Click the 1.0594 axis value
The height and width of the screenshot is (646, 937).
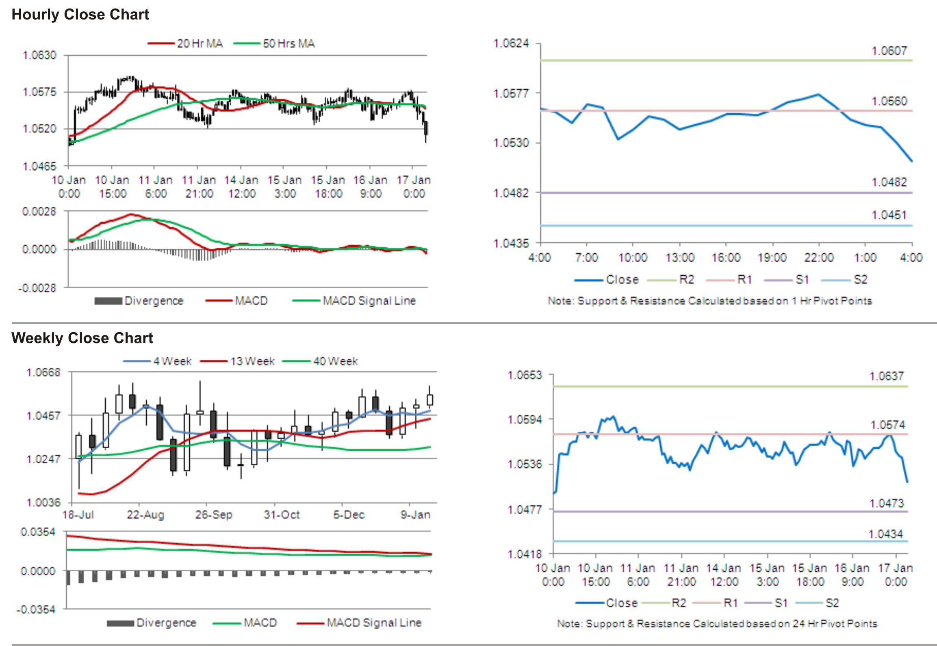coord(525,419)
